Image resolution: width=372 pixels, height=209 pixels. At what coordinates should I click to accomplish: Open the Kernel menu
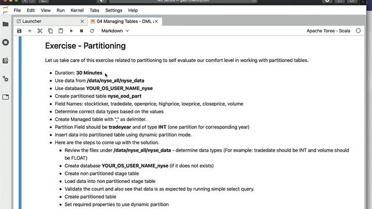click(x=77, y=10)
